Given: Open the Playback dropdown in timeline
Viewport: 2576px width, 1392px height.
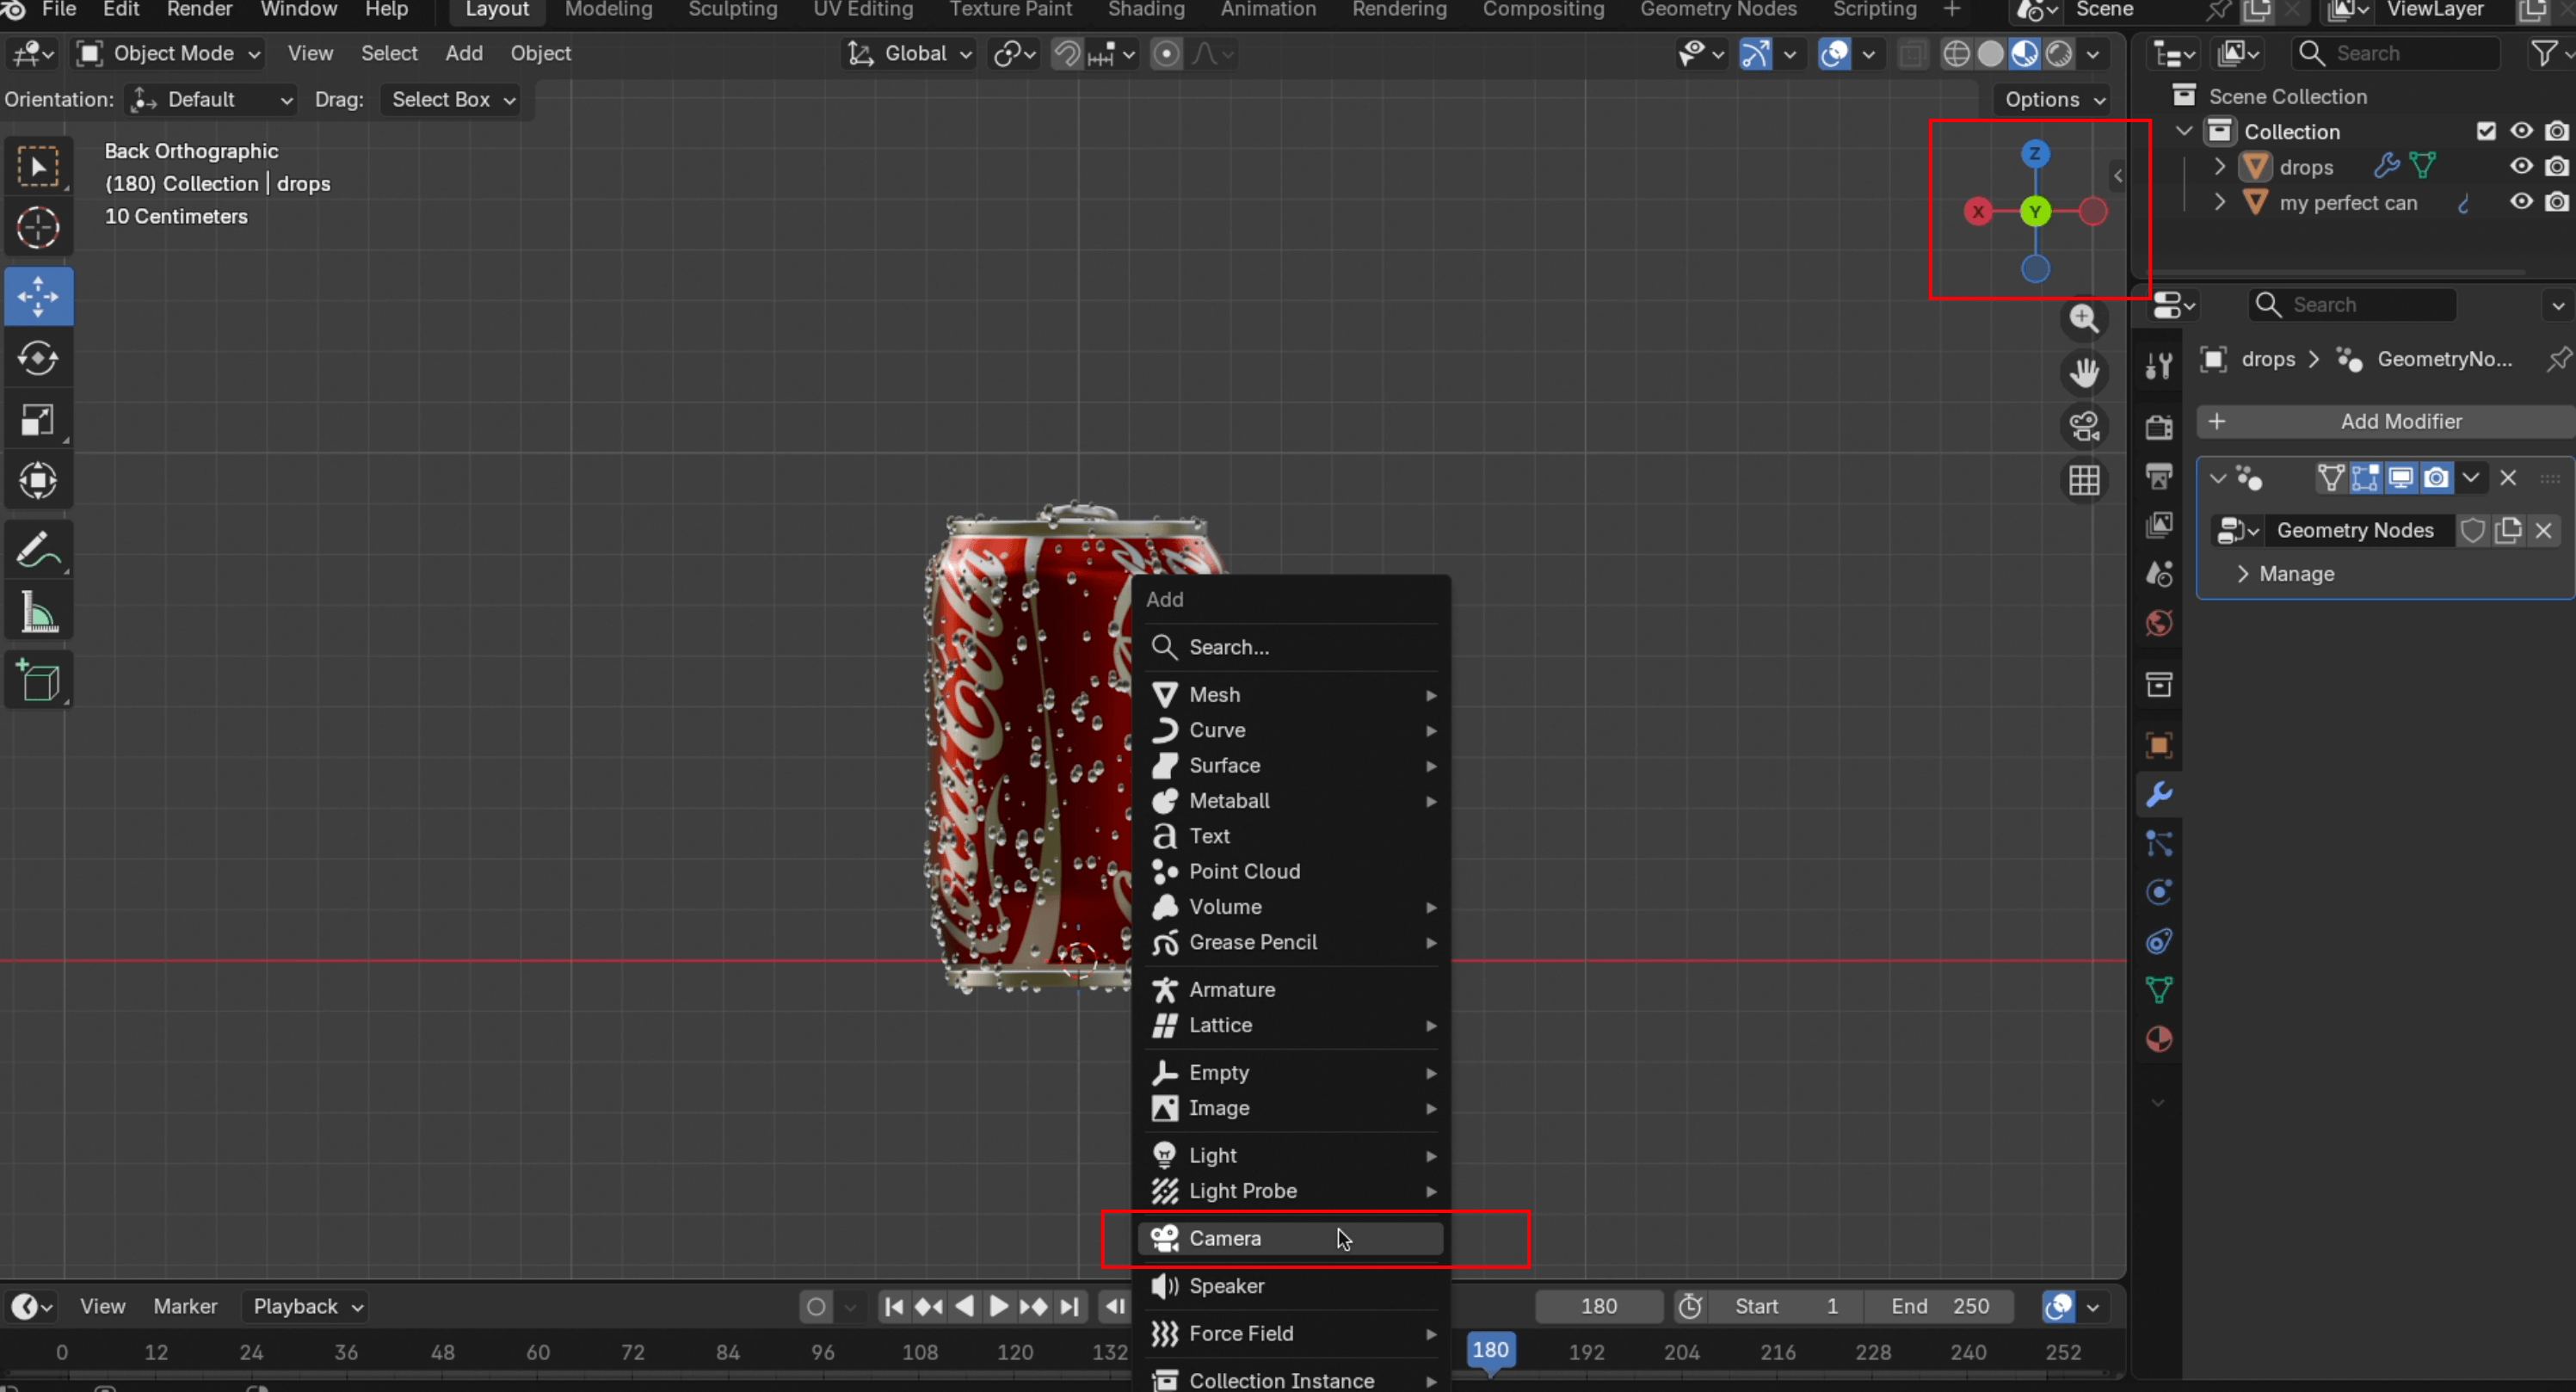Looking at the screenshot, I should [307, 1306].
